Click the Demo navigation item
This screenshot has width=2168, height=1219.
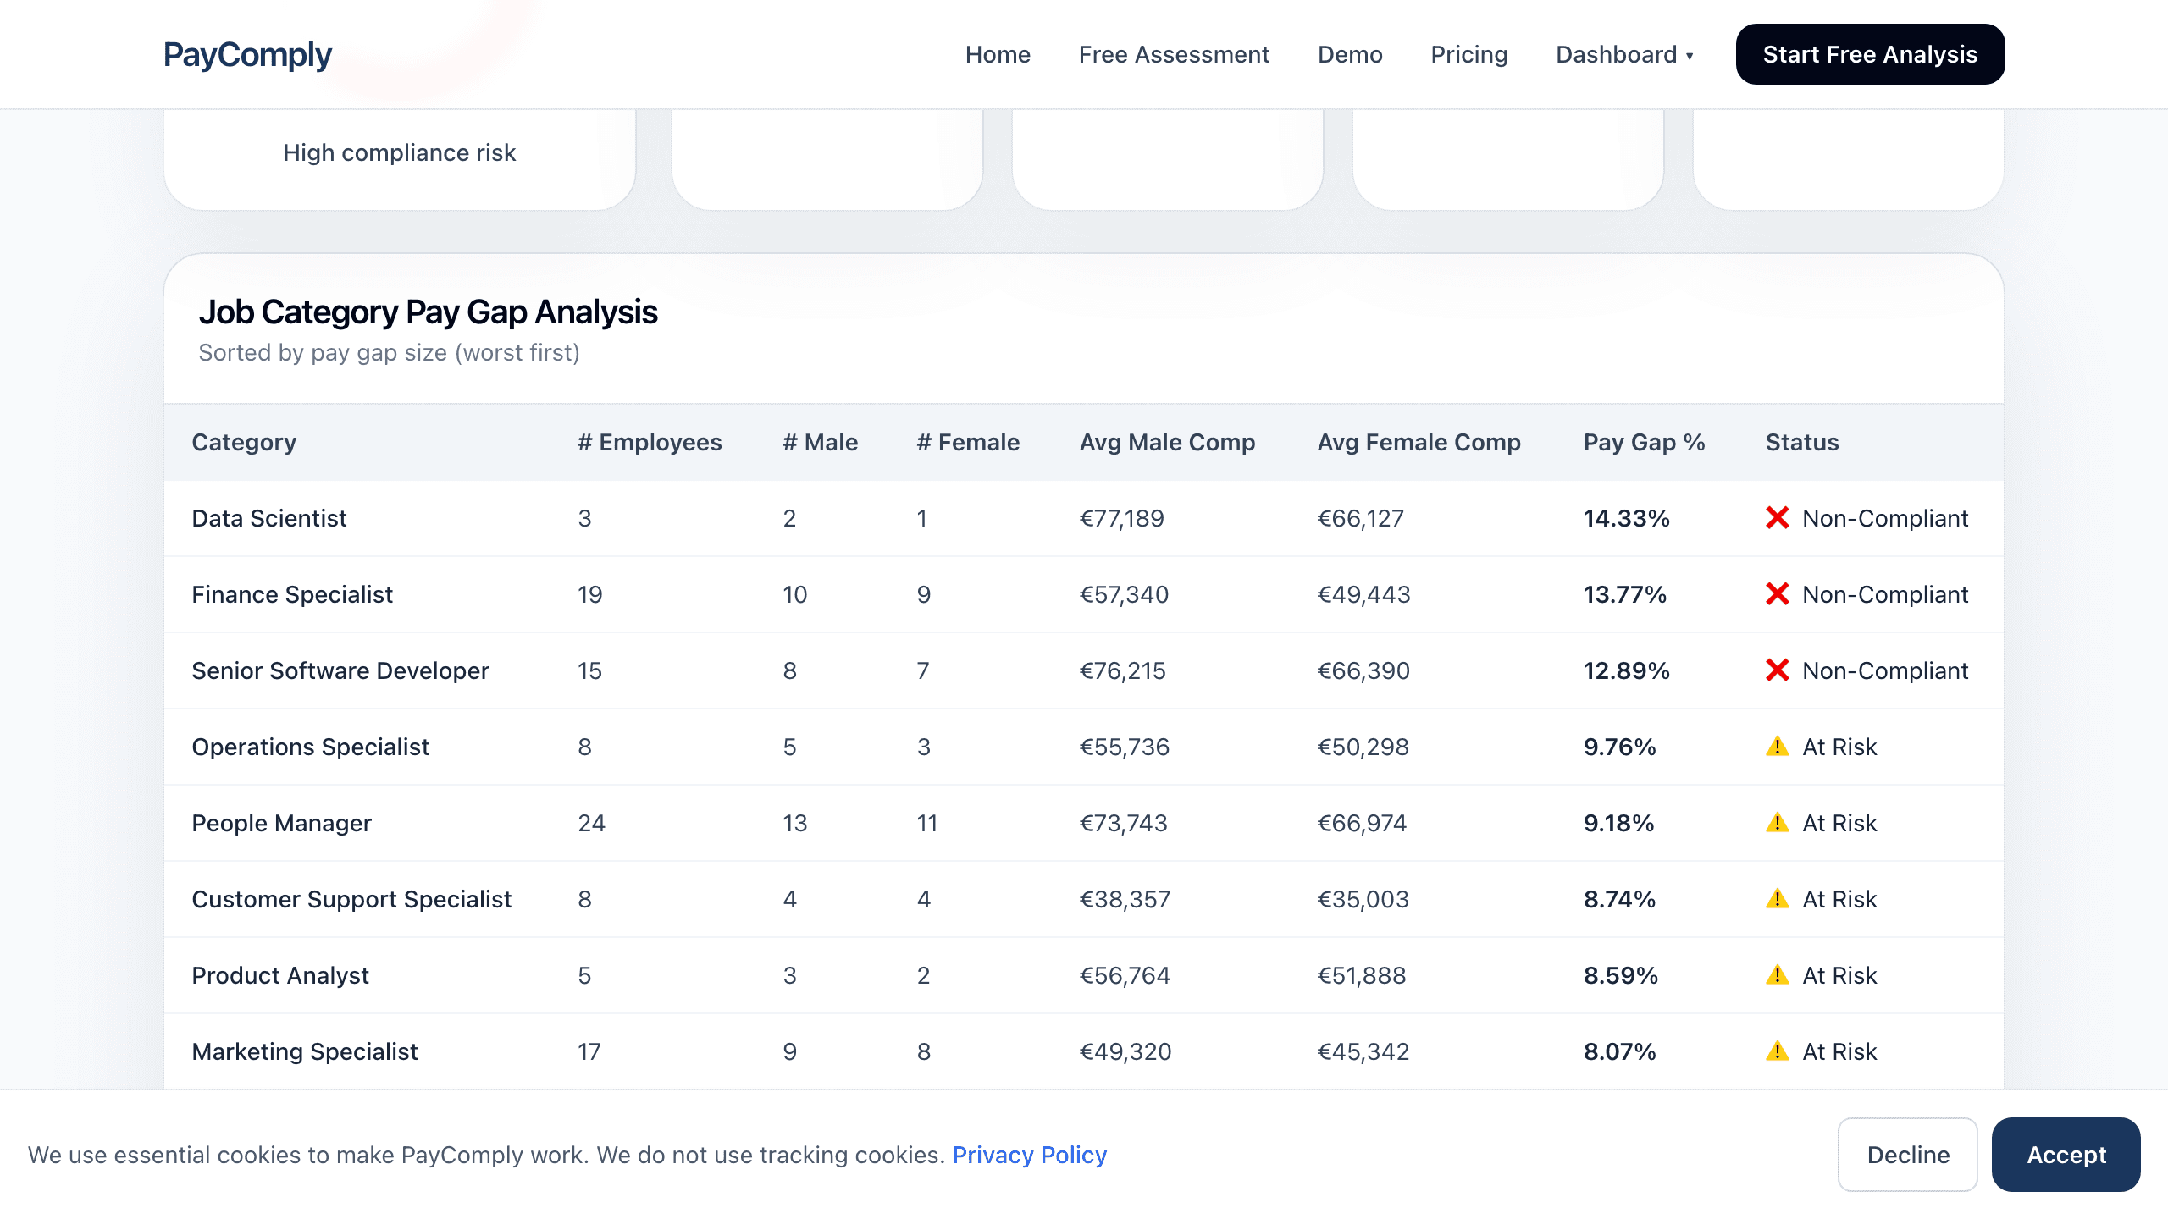point(1350,54)
